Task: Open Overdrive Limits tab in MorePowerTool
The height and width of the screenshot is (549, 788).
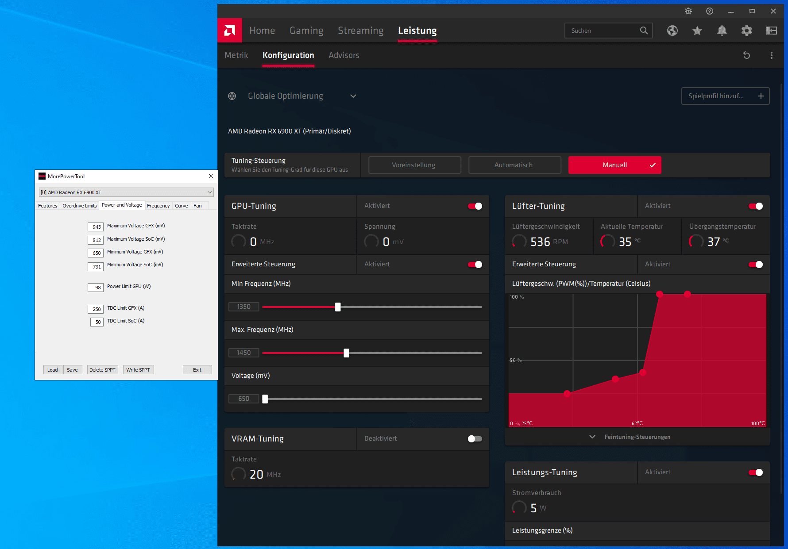Action: [80, 206]
